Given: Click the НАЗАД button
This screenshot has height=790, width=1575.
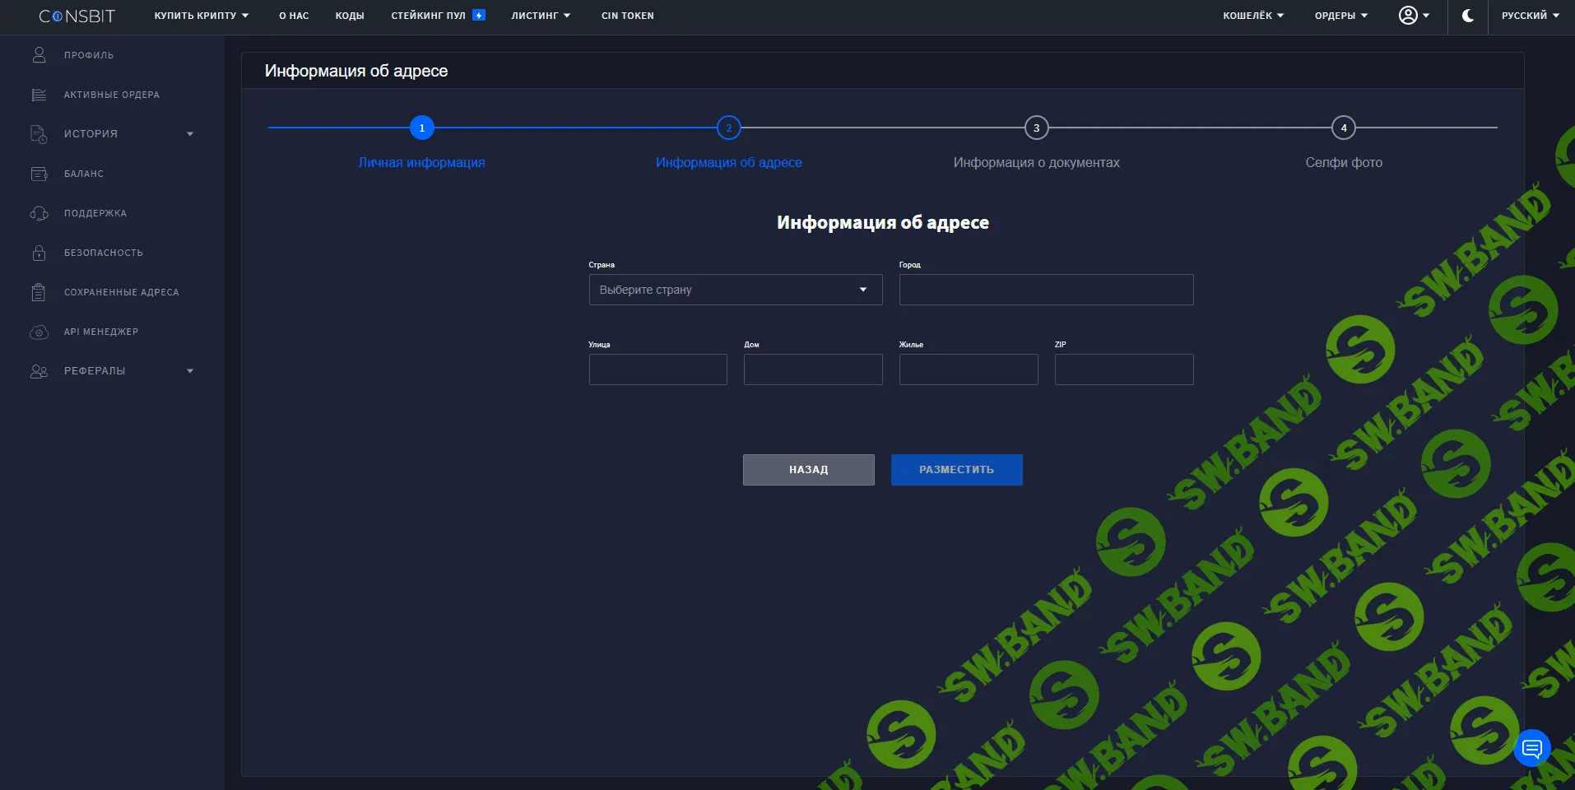Looking at the screenshot, I should tap(808, 469).
